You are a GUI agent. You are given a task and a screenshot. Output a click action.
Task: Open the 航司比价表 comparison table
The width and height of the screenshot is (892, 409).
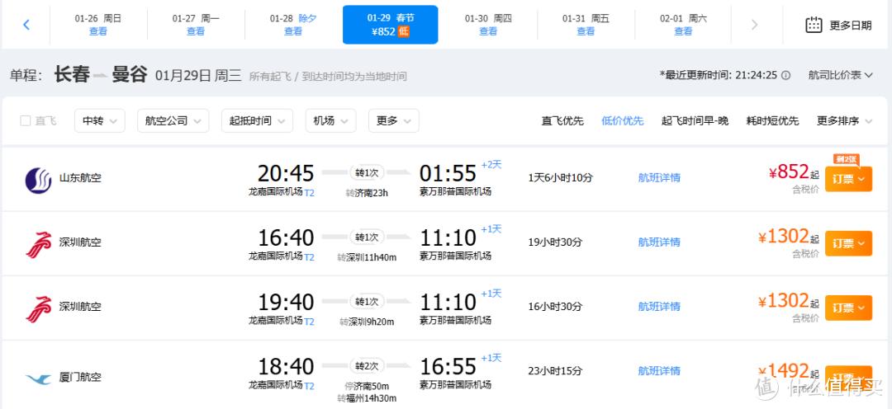coord(840,75)
